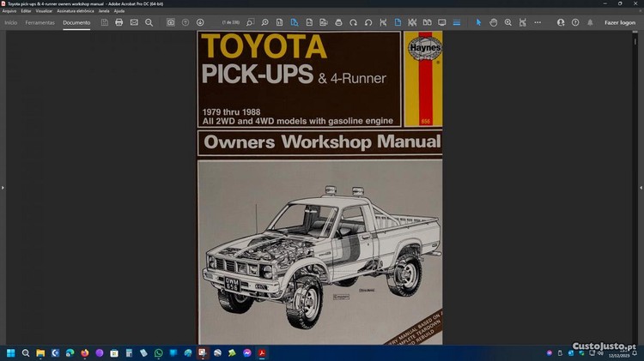
Task: Switch to the Ferramentas tab
Action: tap(40, 22)
